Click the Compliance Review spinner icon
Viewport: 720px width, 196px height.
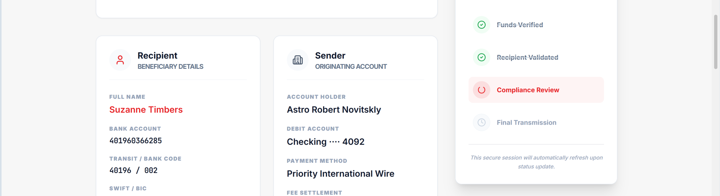tap(481, 90)
